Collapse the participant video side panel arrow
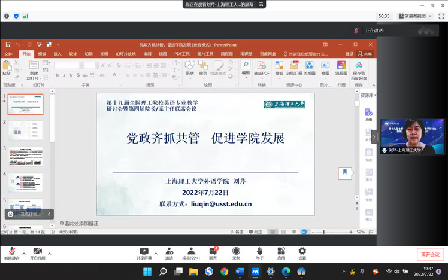Screen dimensions: 448x280 pyautogui.click(x=374, y=136)
